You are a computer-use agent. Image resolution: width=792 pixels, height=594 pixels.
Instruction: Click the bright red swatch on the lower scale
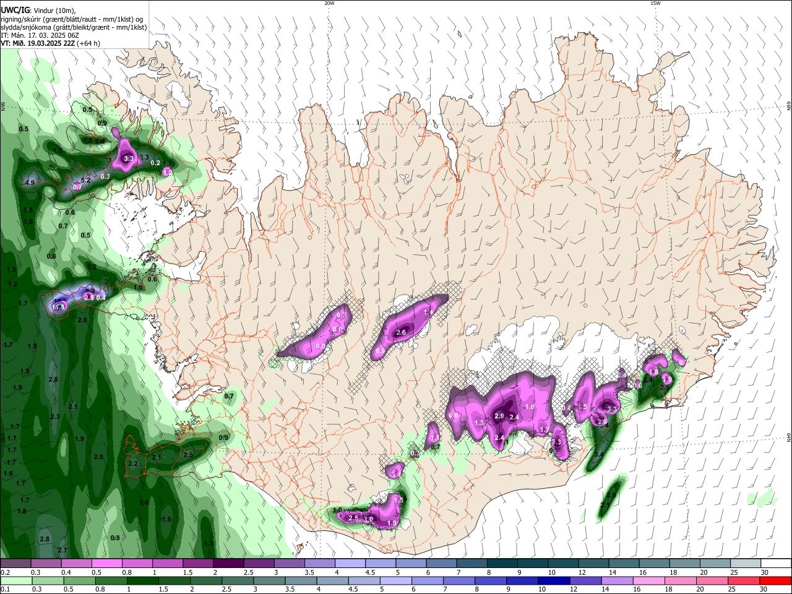(x=776, y=581)
